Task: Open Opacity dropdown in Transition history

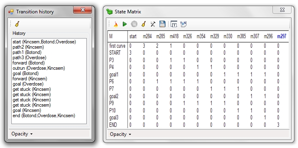Action: 22,134
